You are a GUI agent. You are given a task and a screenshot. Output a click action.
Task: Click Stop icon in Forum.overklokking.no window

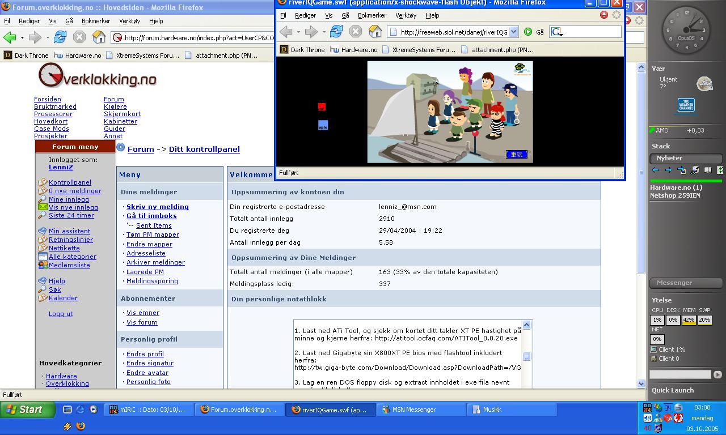pyautogui.click(x=79, y=38)
